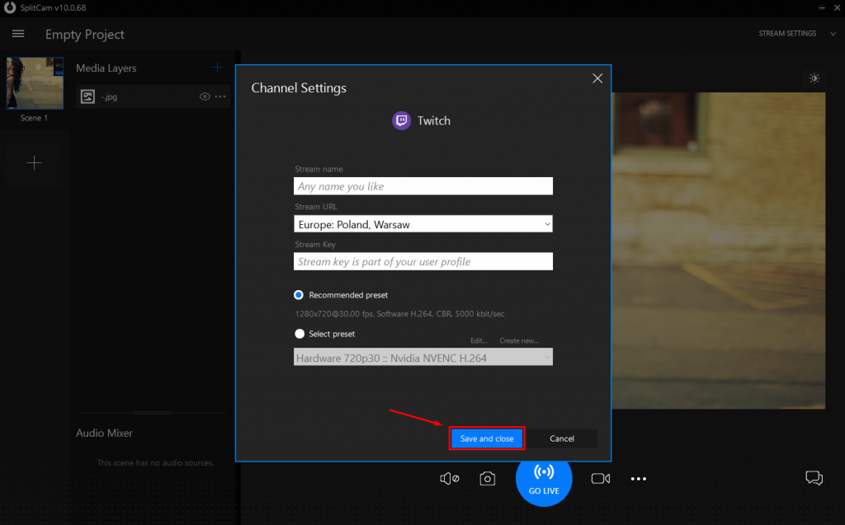
Task: Click the Stream name input field
Action: (423, 186)
